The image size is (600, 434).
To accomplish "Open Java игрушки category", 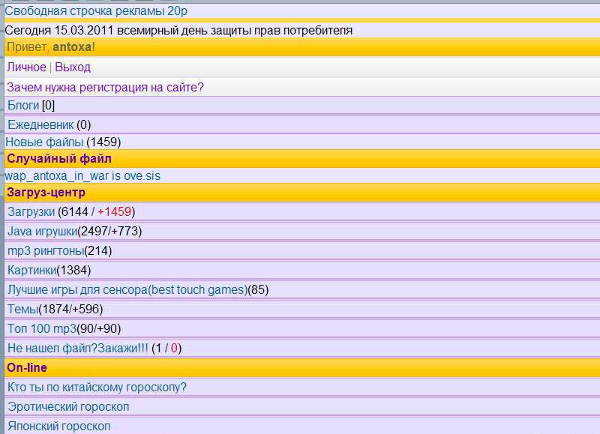I will 42,232.
